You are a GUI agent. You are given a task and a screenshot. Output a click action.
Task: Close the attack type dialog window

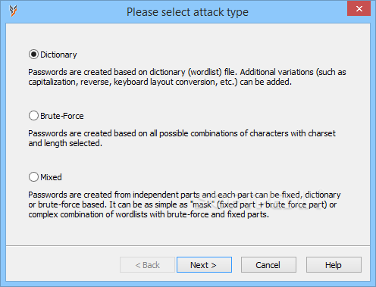pos(359,9)
